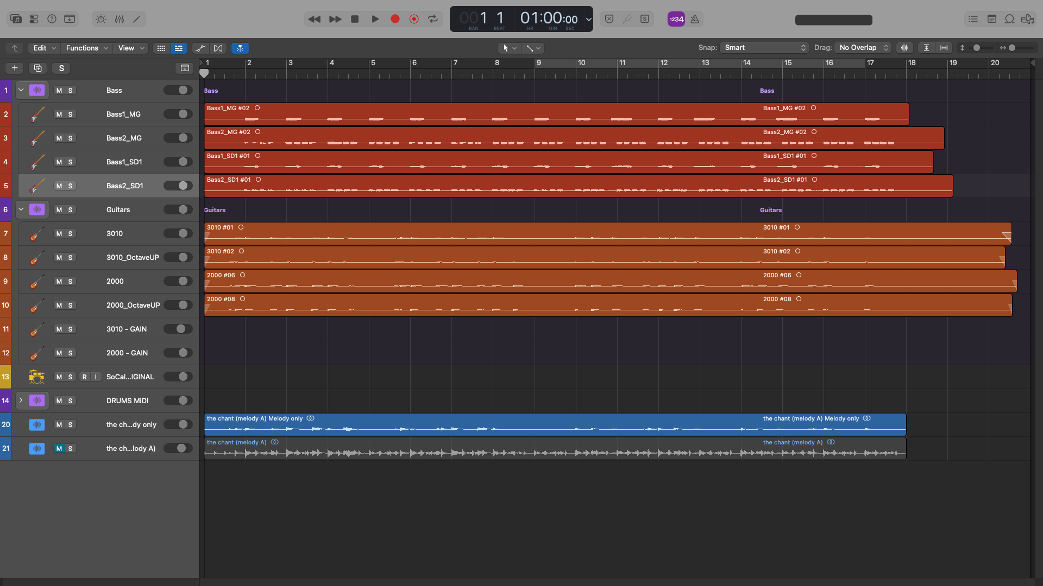Screen dimensions: 1043x586
Task: Open the Library panel icon
Action: tap(16, 19)
